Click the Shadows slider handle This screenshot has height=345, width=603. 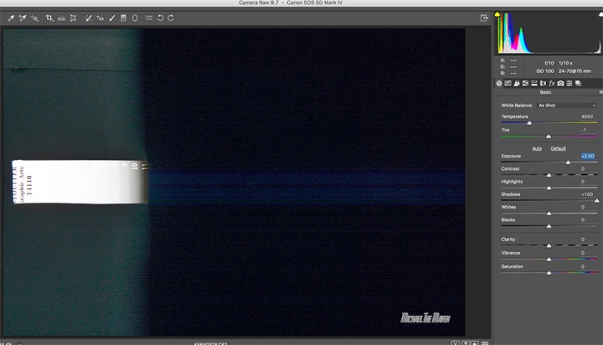(597, 201)
